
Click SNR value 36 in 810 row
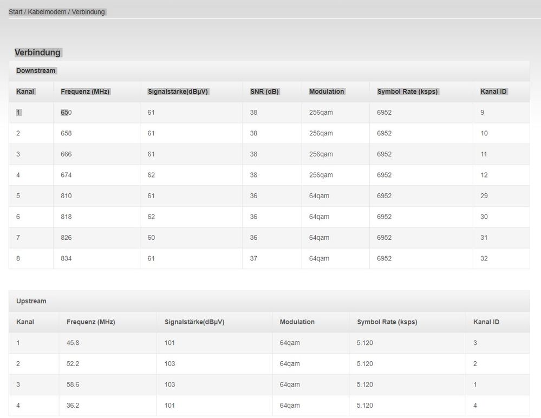253,196
